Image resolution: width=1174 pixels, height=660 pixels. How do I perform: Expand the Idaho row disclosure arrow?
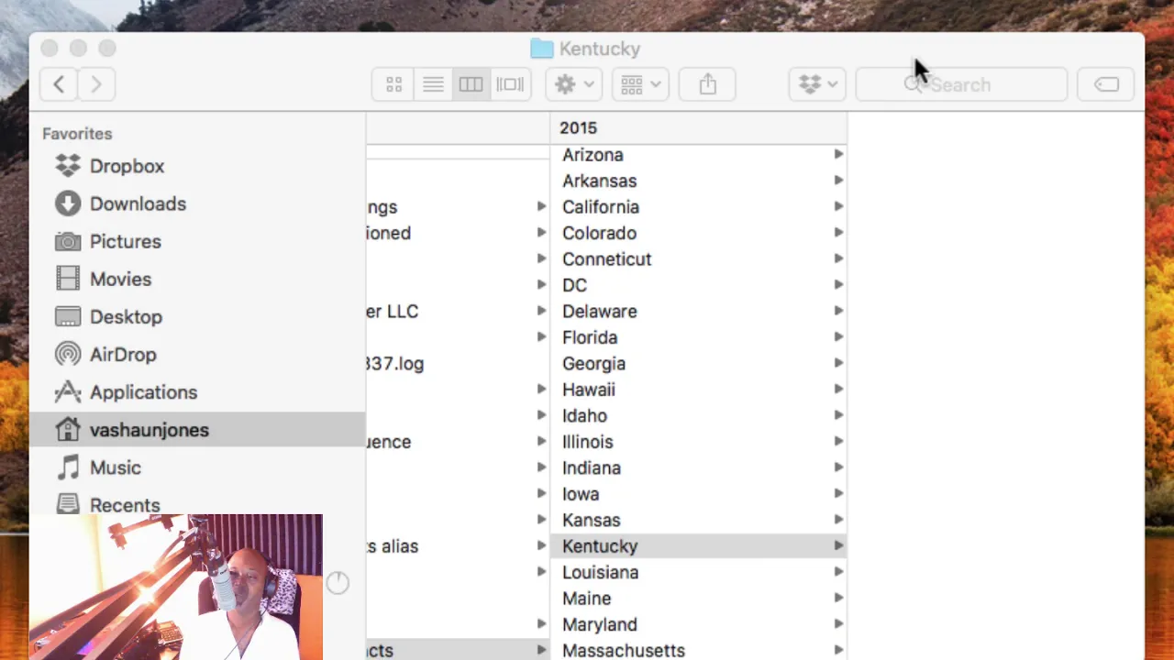point(838,416)
